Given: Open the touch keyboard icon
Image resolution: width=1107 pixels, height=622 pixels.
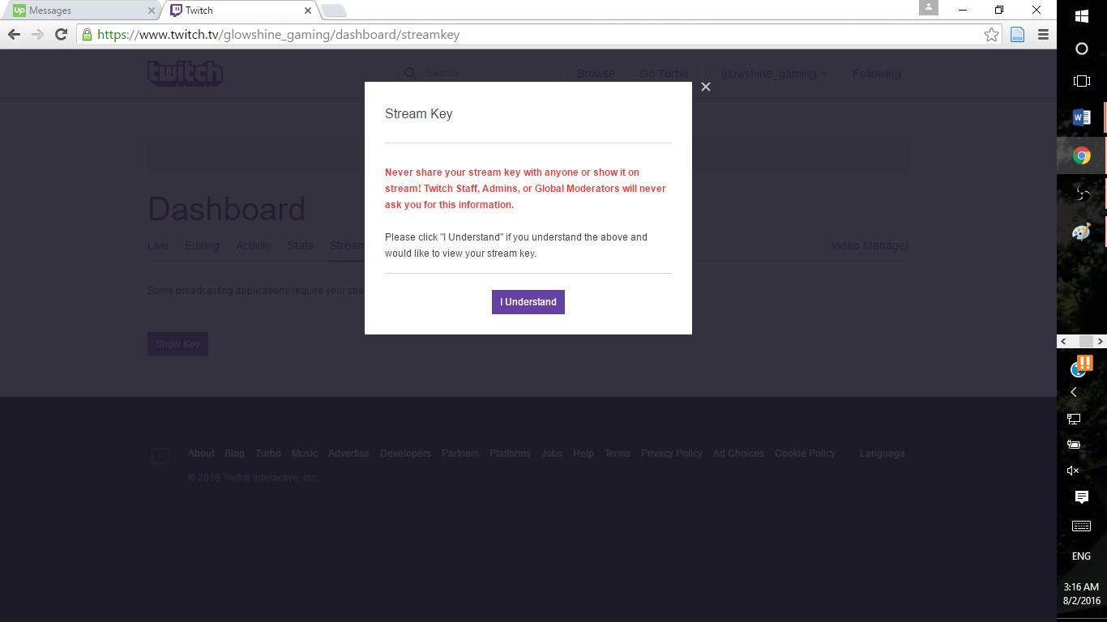Looking at the screenshot, I should tap(1082, 526).
